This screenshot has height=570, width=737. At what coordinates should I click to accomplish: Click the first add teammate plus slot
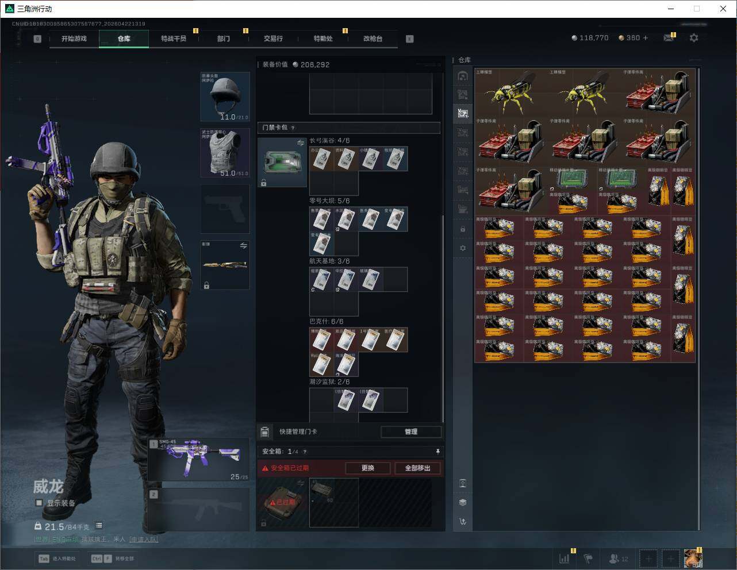tap(648, 559)
